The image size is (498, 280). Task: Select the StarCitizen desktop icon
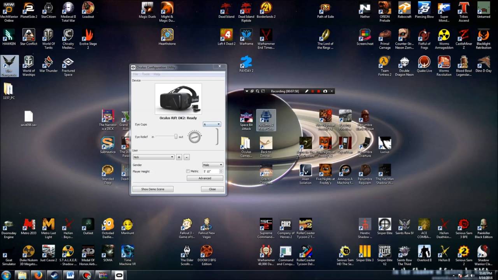tap(49, 10)
